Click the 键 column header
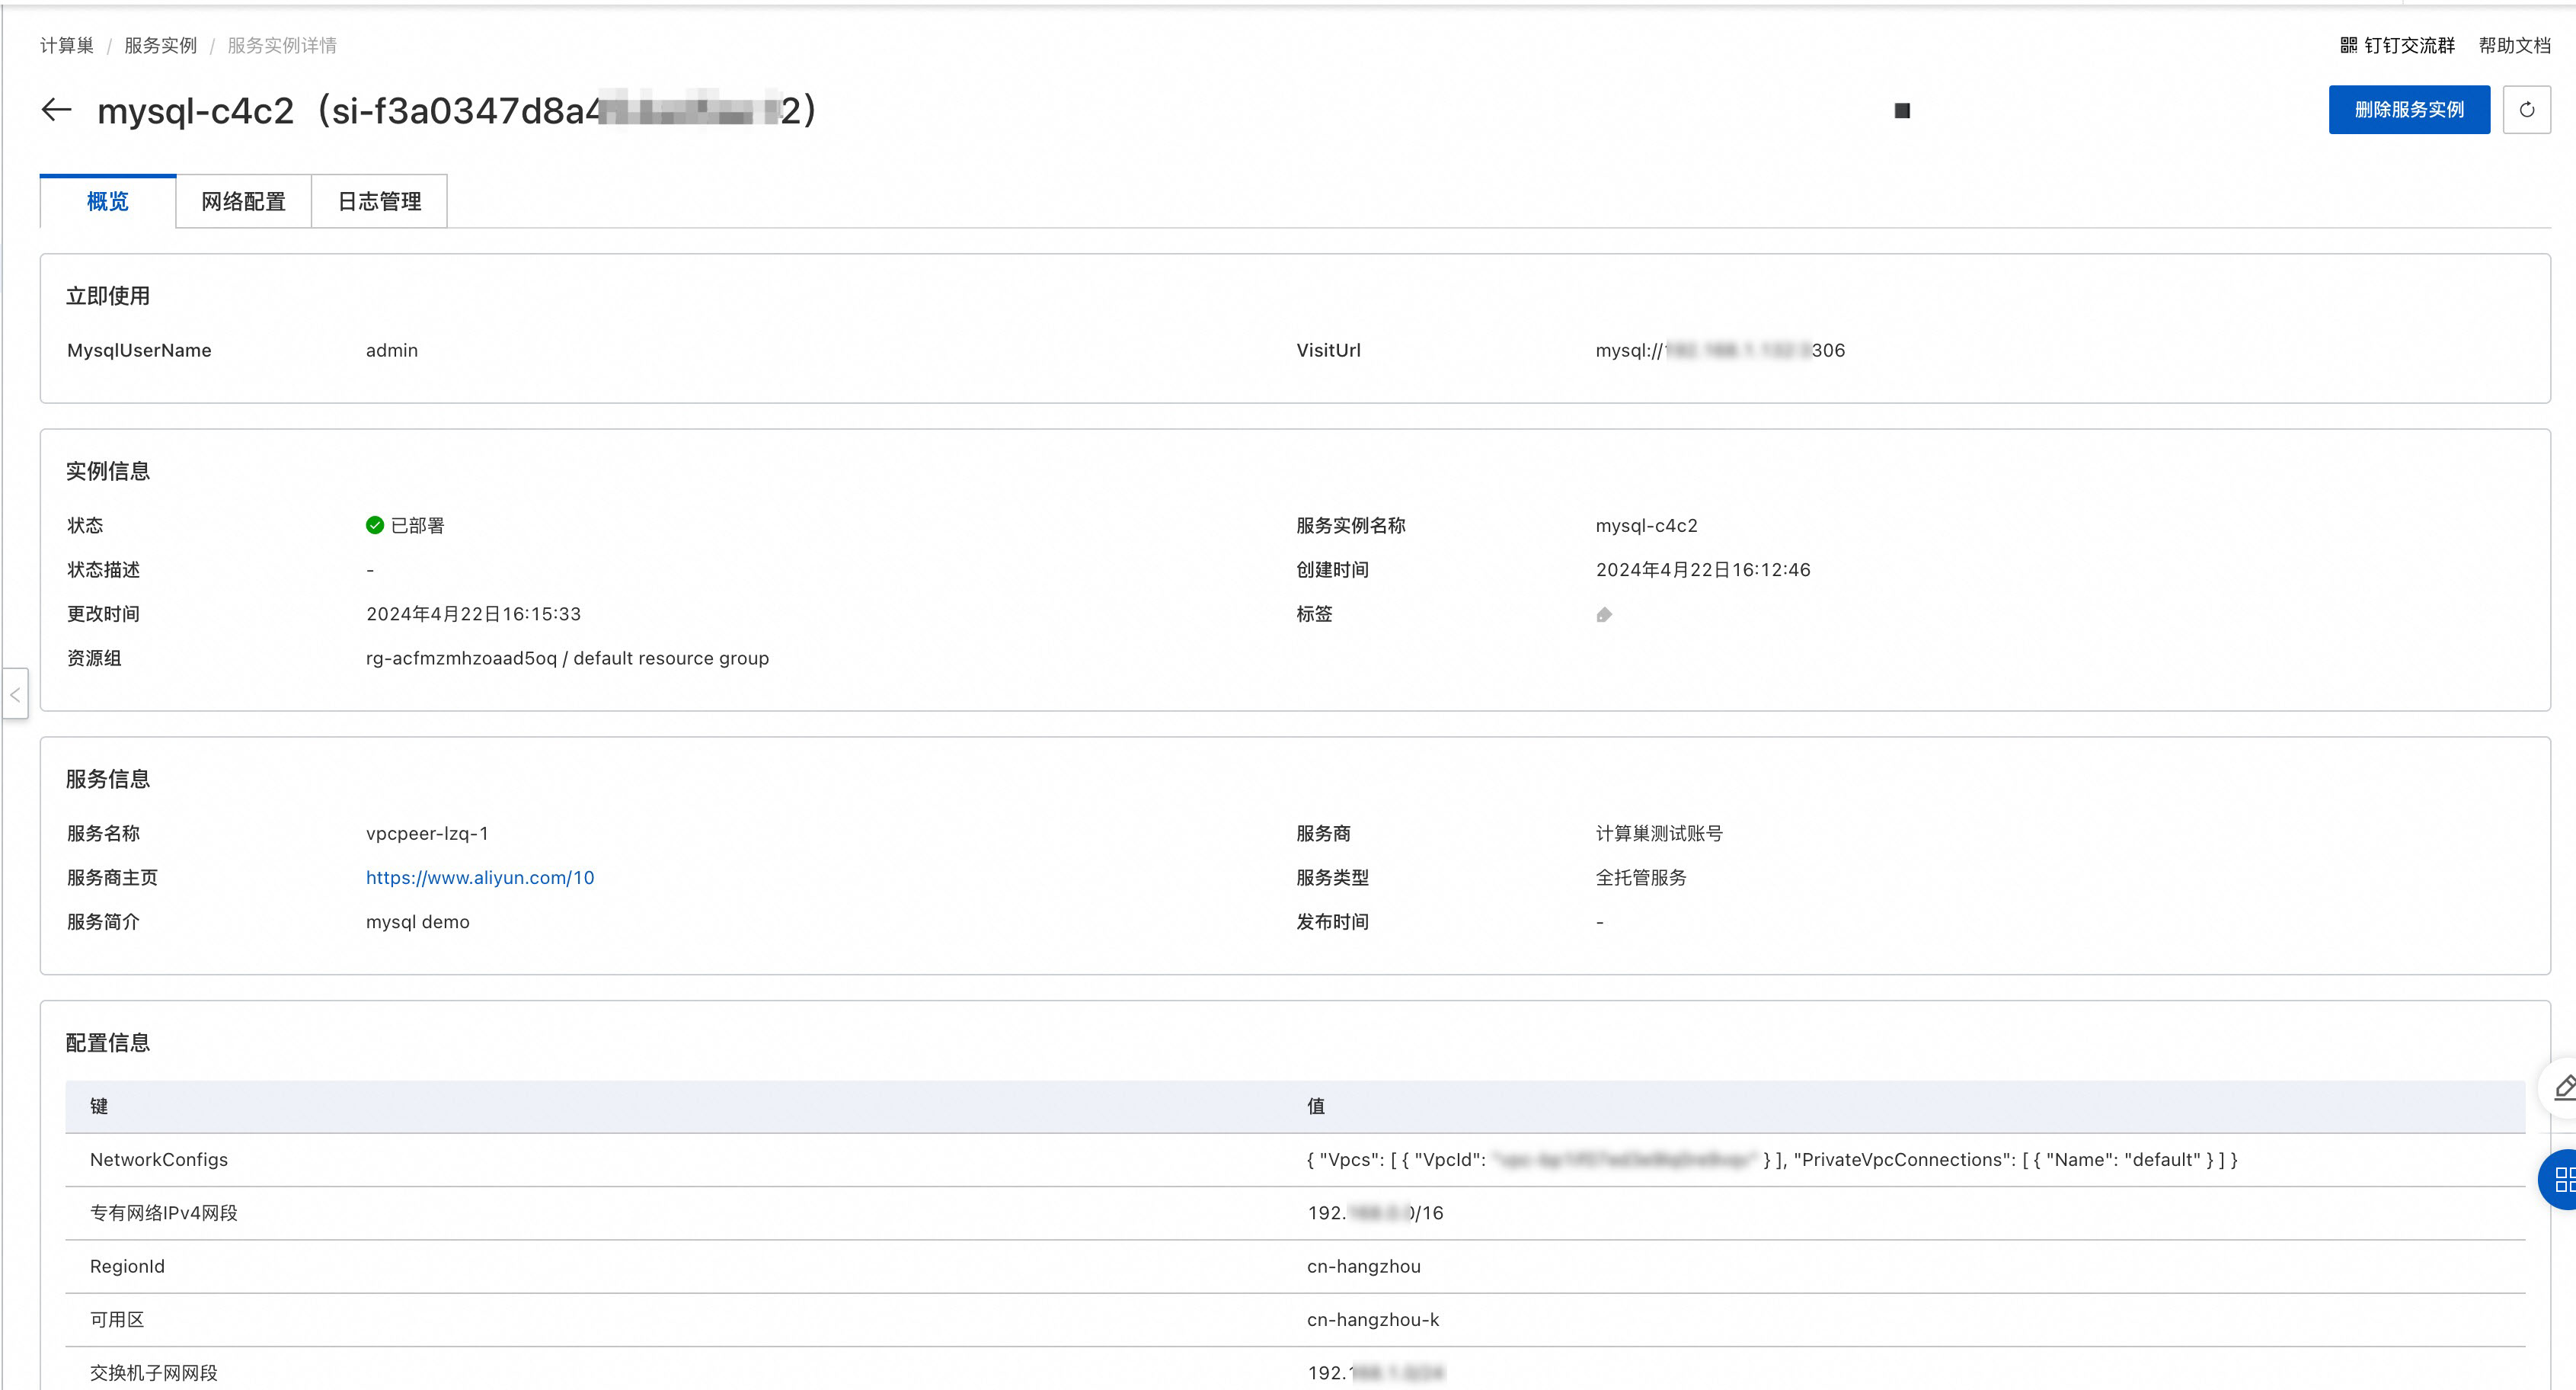 click(99, 1106)
